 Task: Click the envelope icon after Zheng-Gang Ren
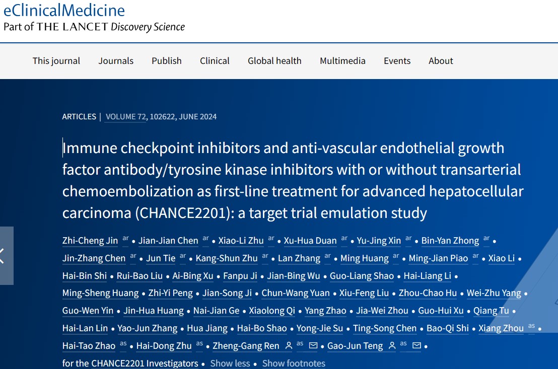(x=313, y=345)
